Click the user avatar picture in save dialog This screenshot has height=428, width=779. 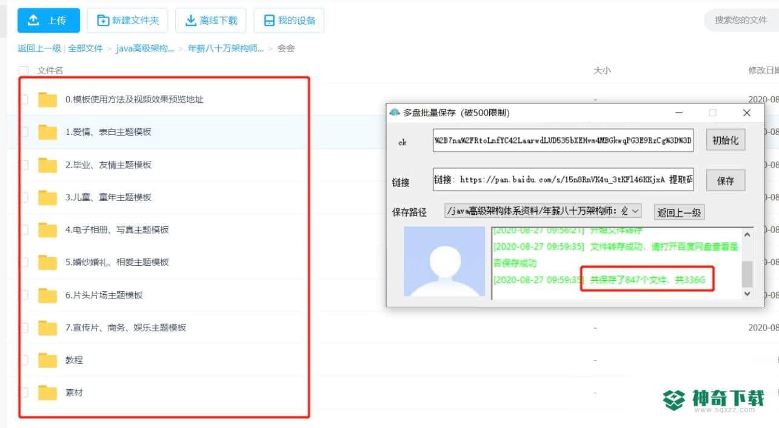(444, 262)
